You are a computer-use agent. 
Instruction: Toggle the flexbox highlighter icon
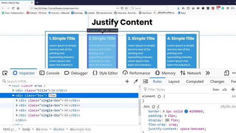(x=167, y=120)
